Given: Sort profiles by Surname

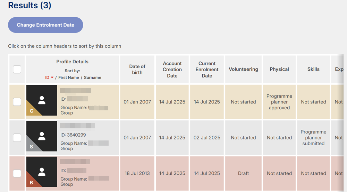Looking at the screenshot, I should click(92, 77).
